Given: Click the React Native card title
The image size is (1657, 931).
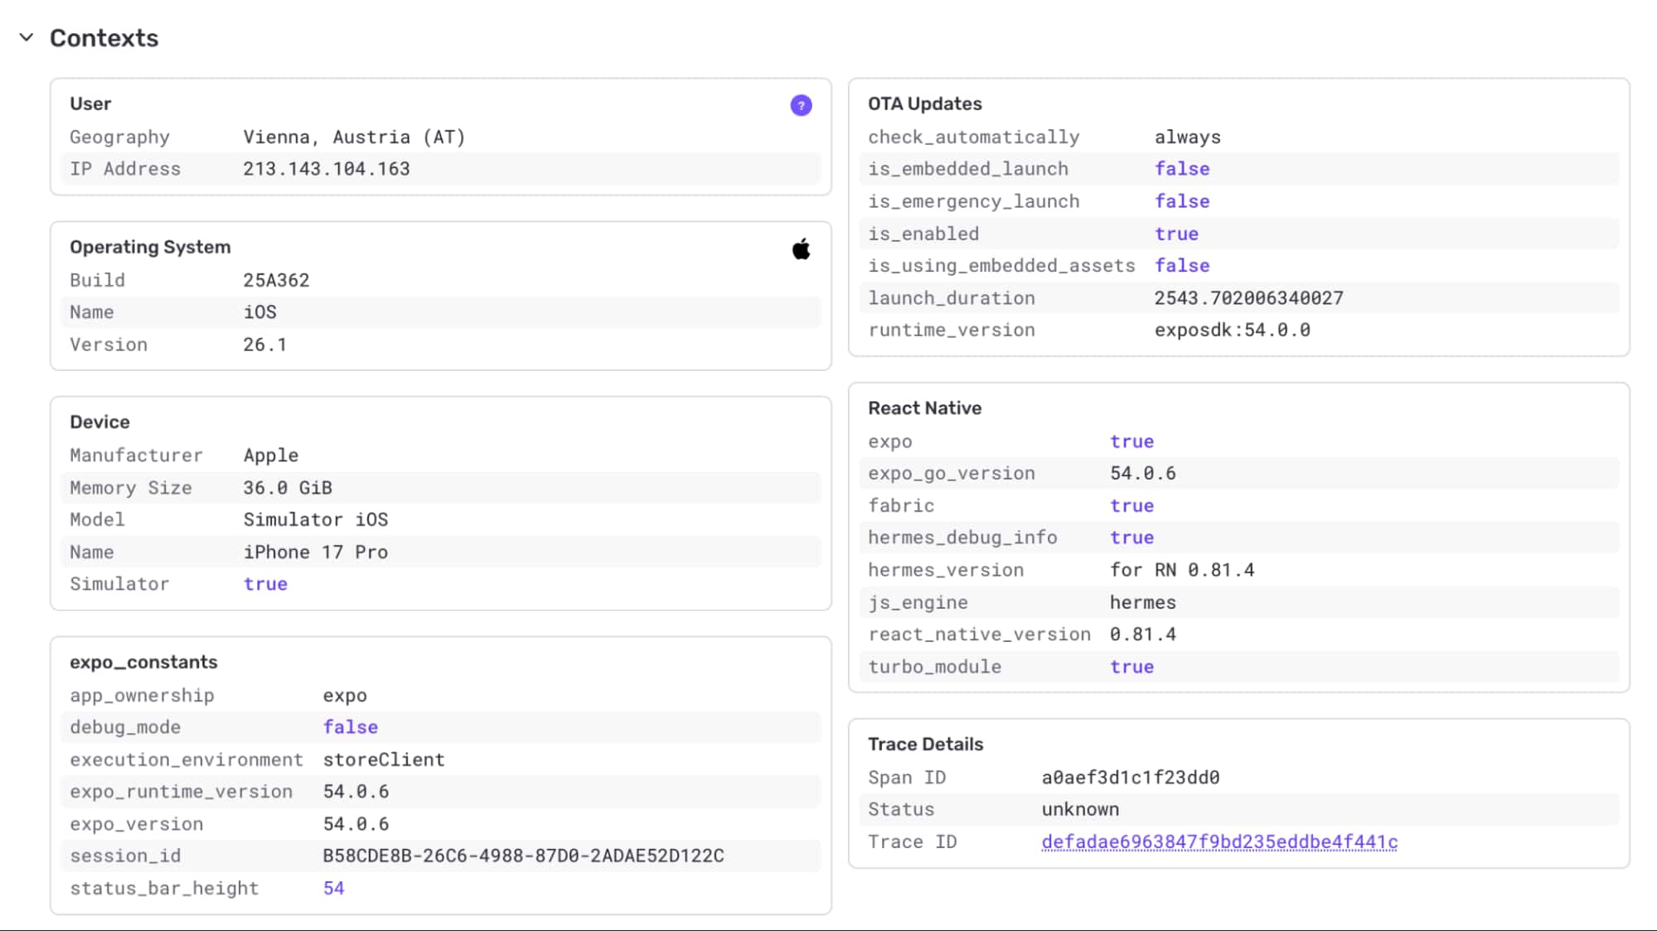Looking at the screenshot, I should [x=925, y=408].
